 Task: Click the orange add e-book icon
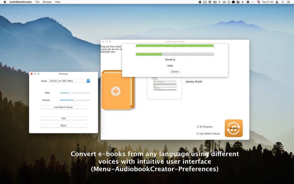(118, 90)
